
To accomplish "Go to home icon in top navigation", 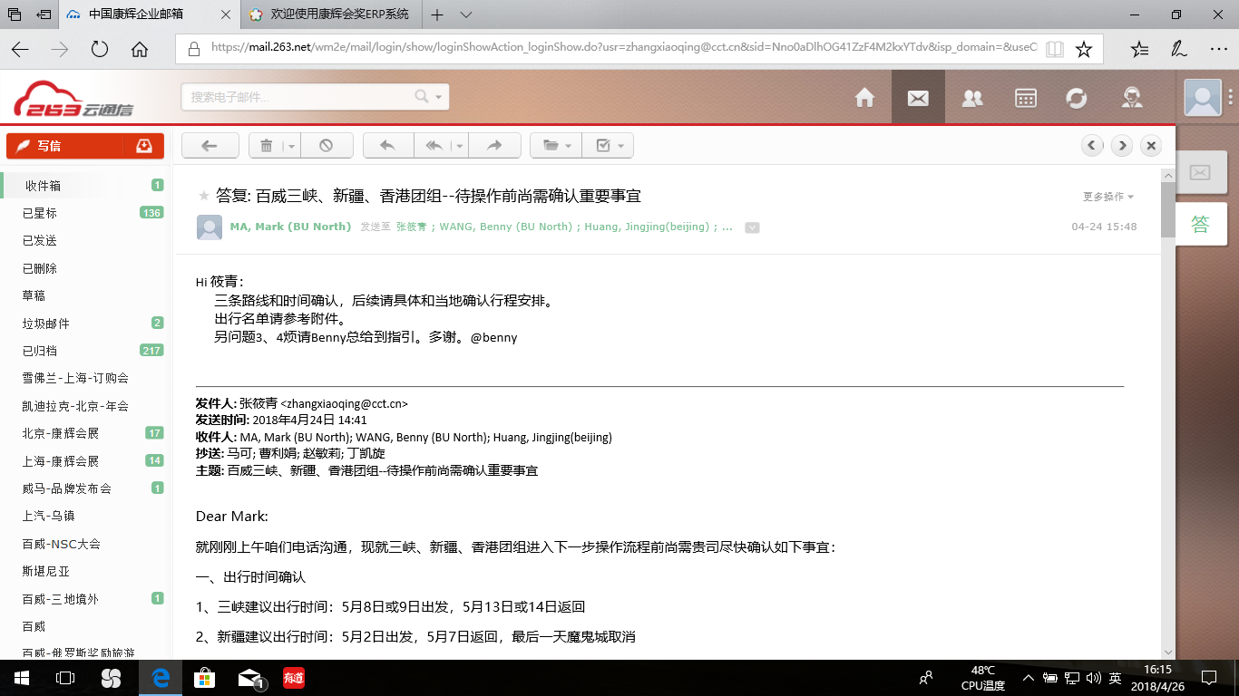I will [x=864, y=98].
